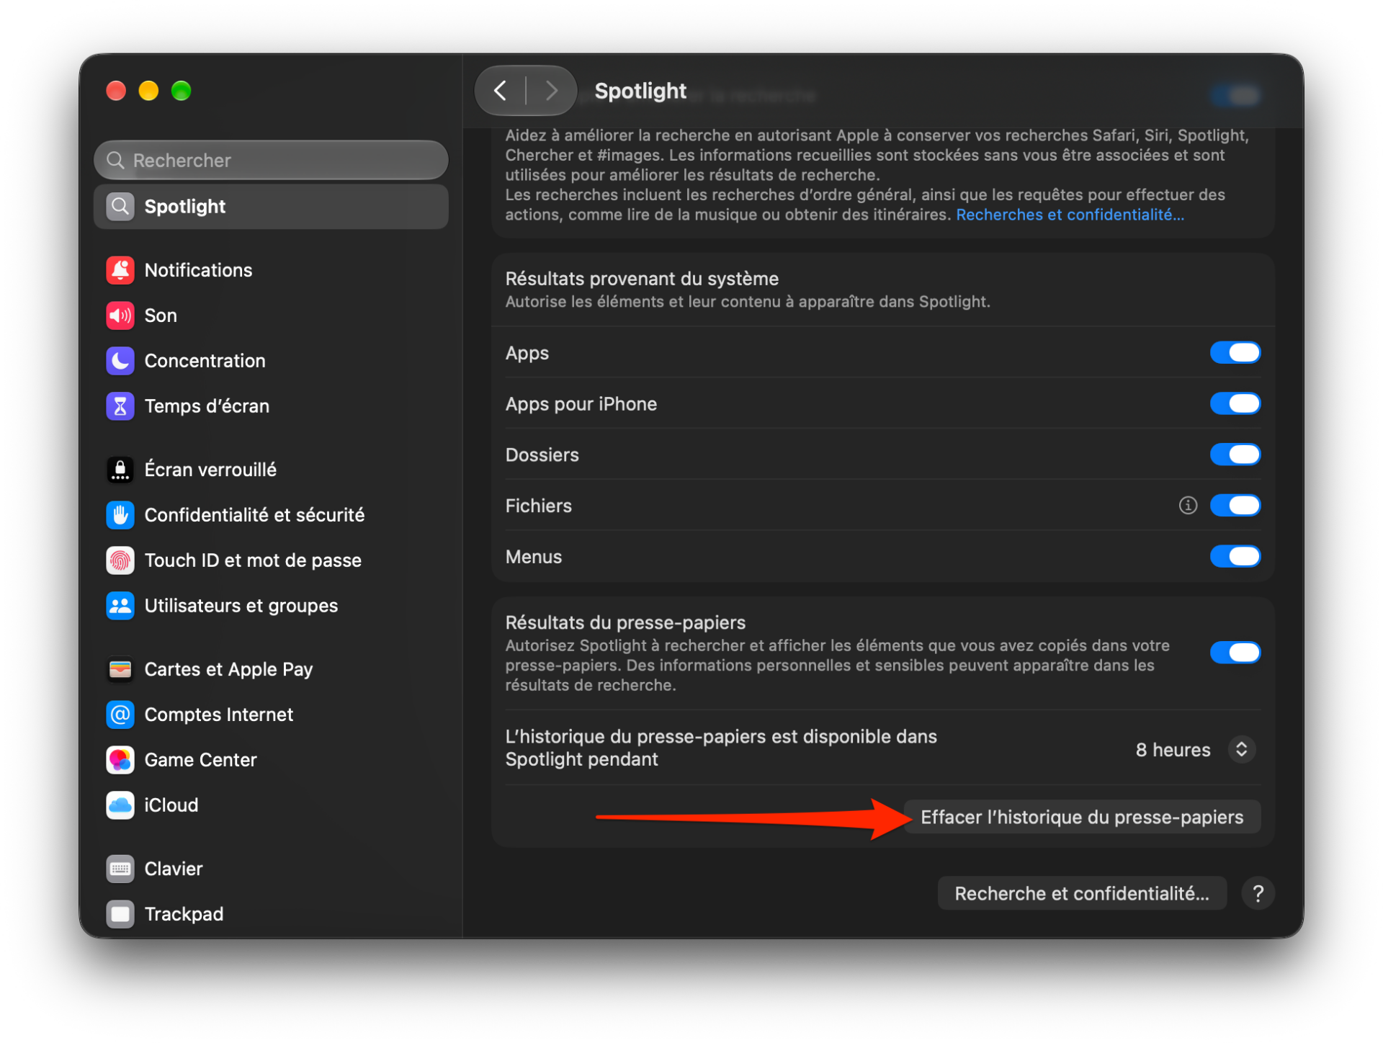The image size is (1383, 1043).
Task: Click the info icon next to Fichiers
Action: [1188, 506]
